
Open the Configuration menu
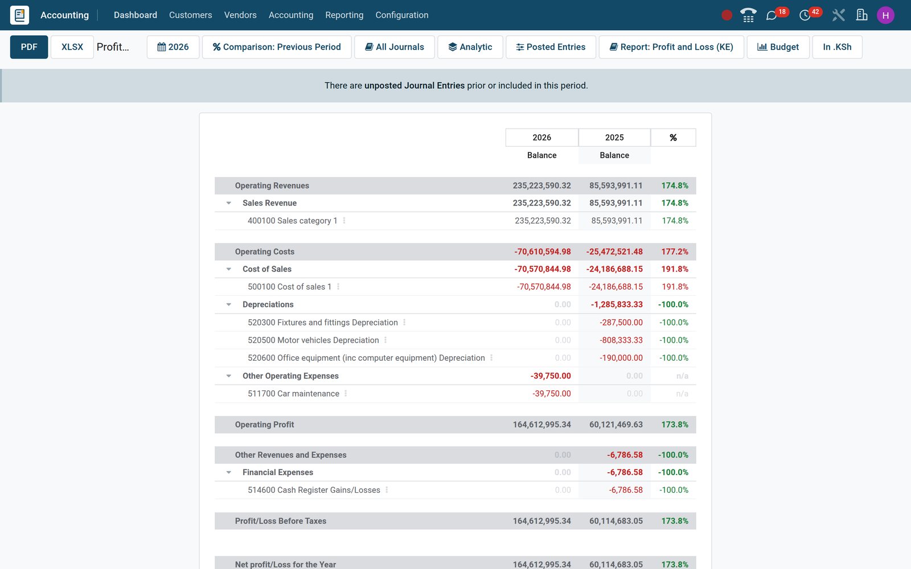[402, 15]
